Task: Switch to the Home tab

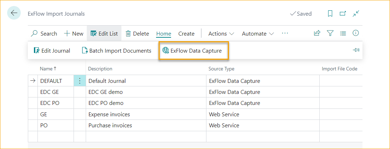Action: pos(164,34)
